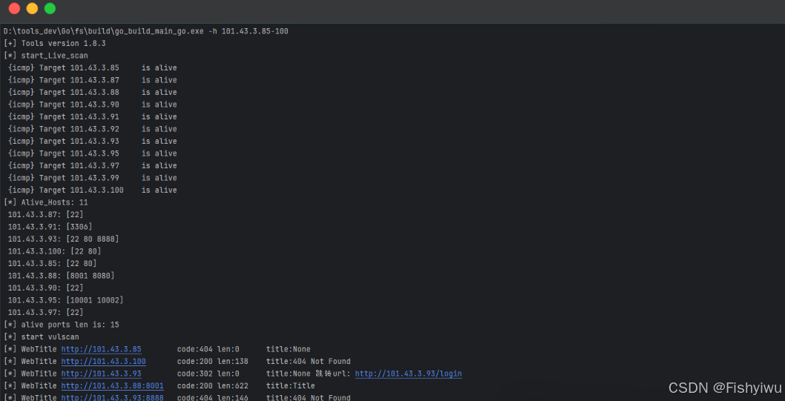
Task: Click 'Target 101.43.3.87 is alive' row
Action: (x=93, y=80)
